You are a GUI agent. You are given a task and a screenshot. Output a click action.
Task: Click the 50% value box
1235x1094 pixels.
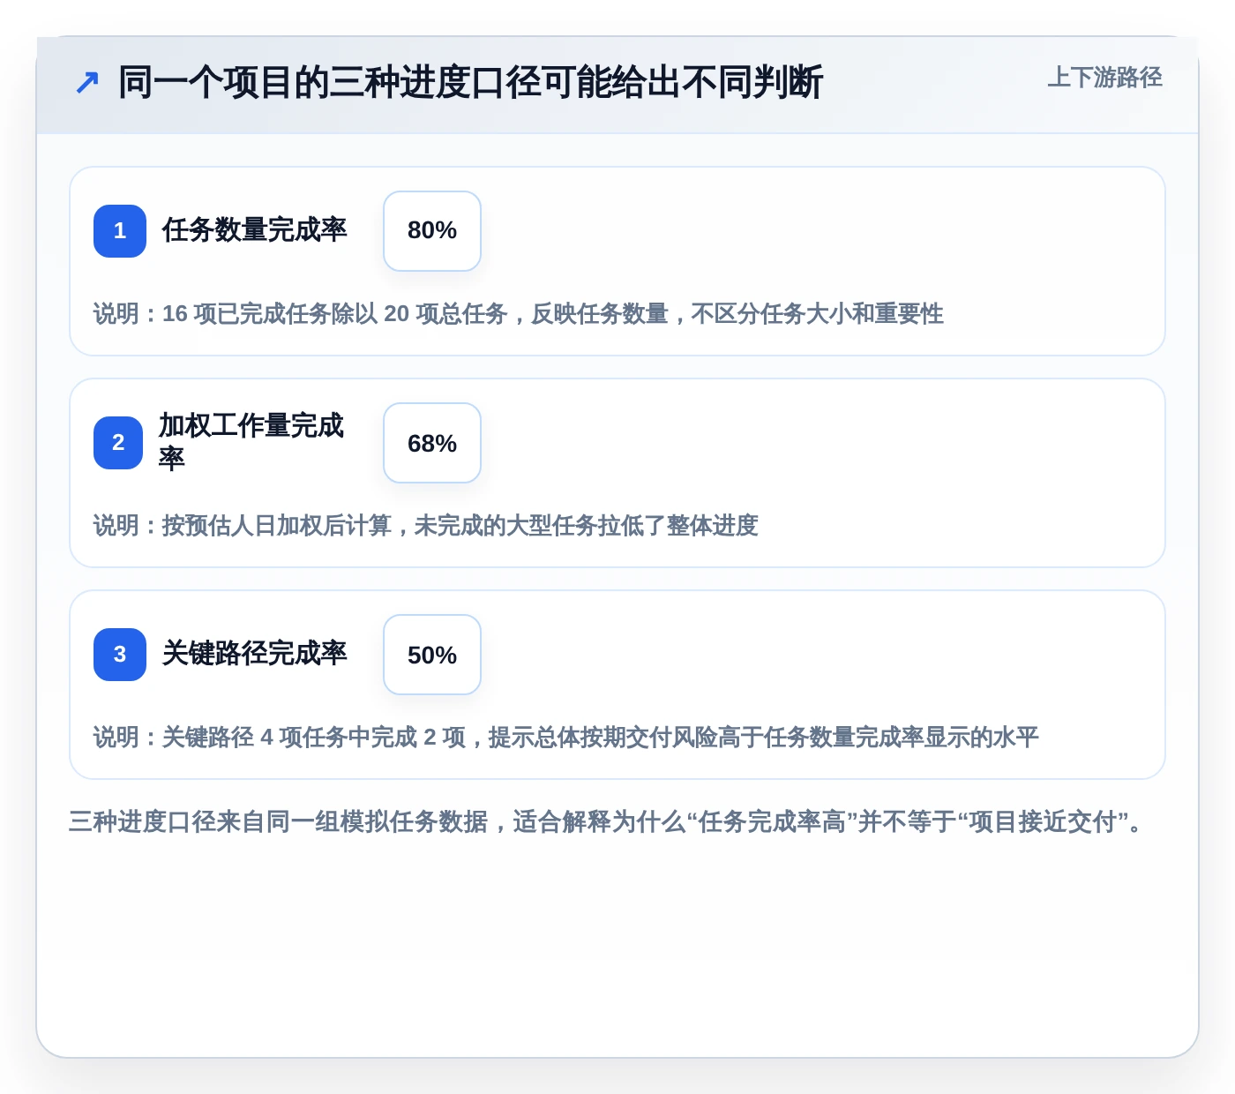432,655
